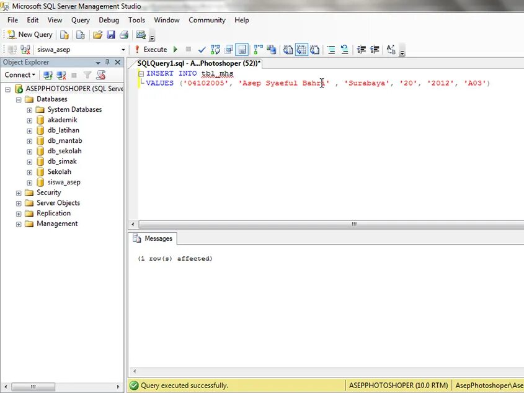
Task: Open the Help menu
Action: (242, 20)
